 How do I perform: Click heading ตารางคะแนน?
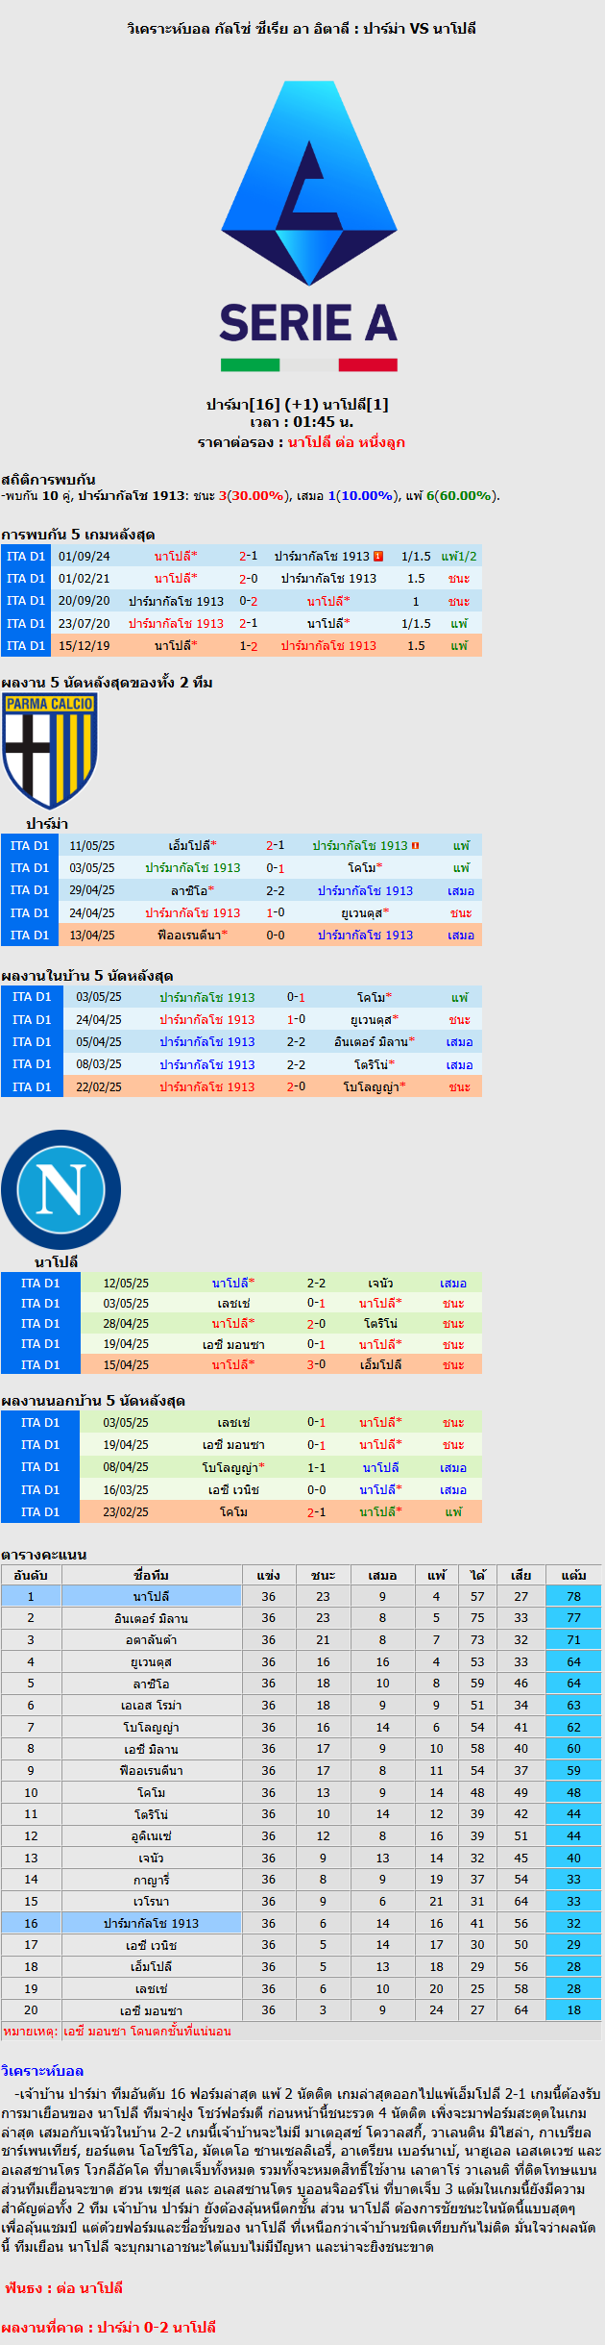44,1554
